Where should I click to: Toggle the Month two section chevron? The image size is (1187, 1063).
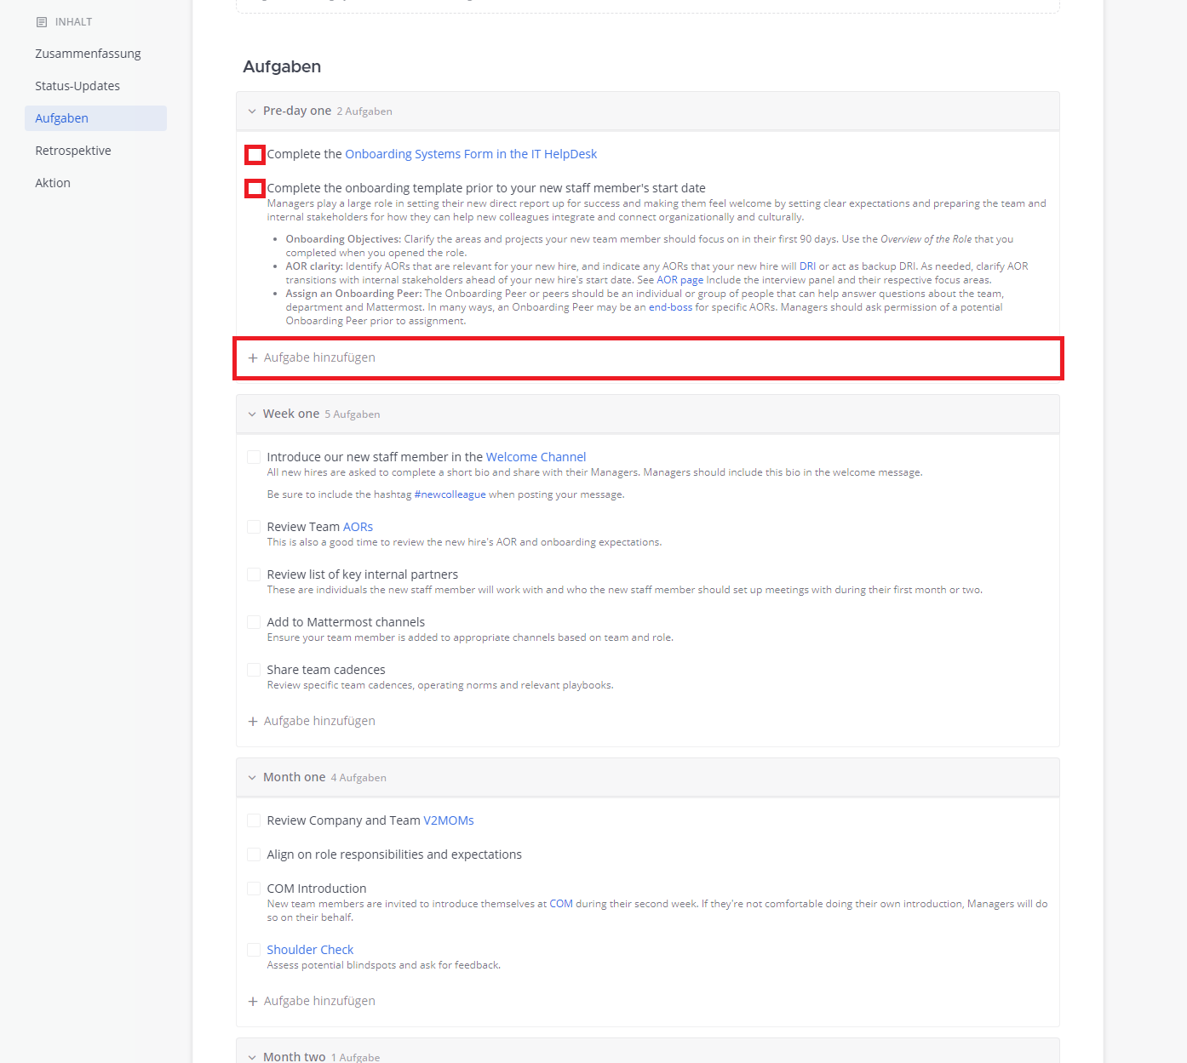pos(252,1057)
